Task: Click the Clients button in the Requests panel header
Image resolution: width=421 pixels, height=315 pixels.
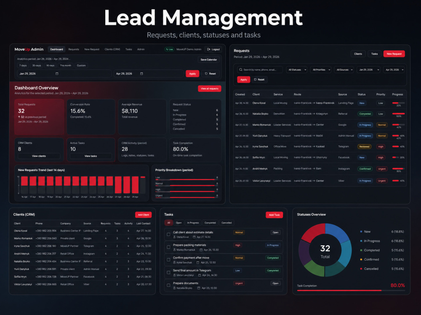Action: [x=358, y=54]
